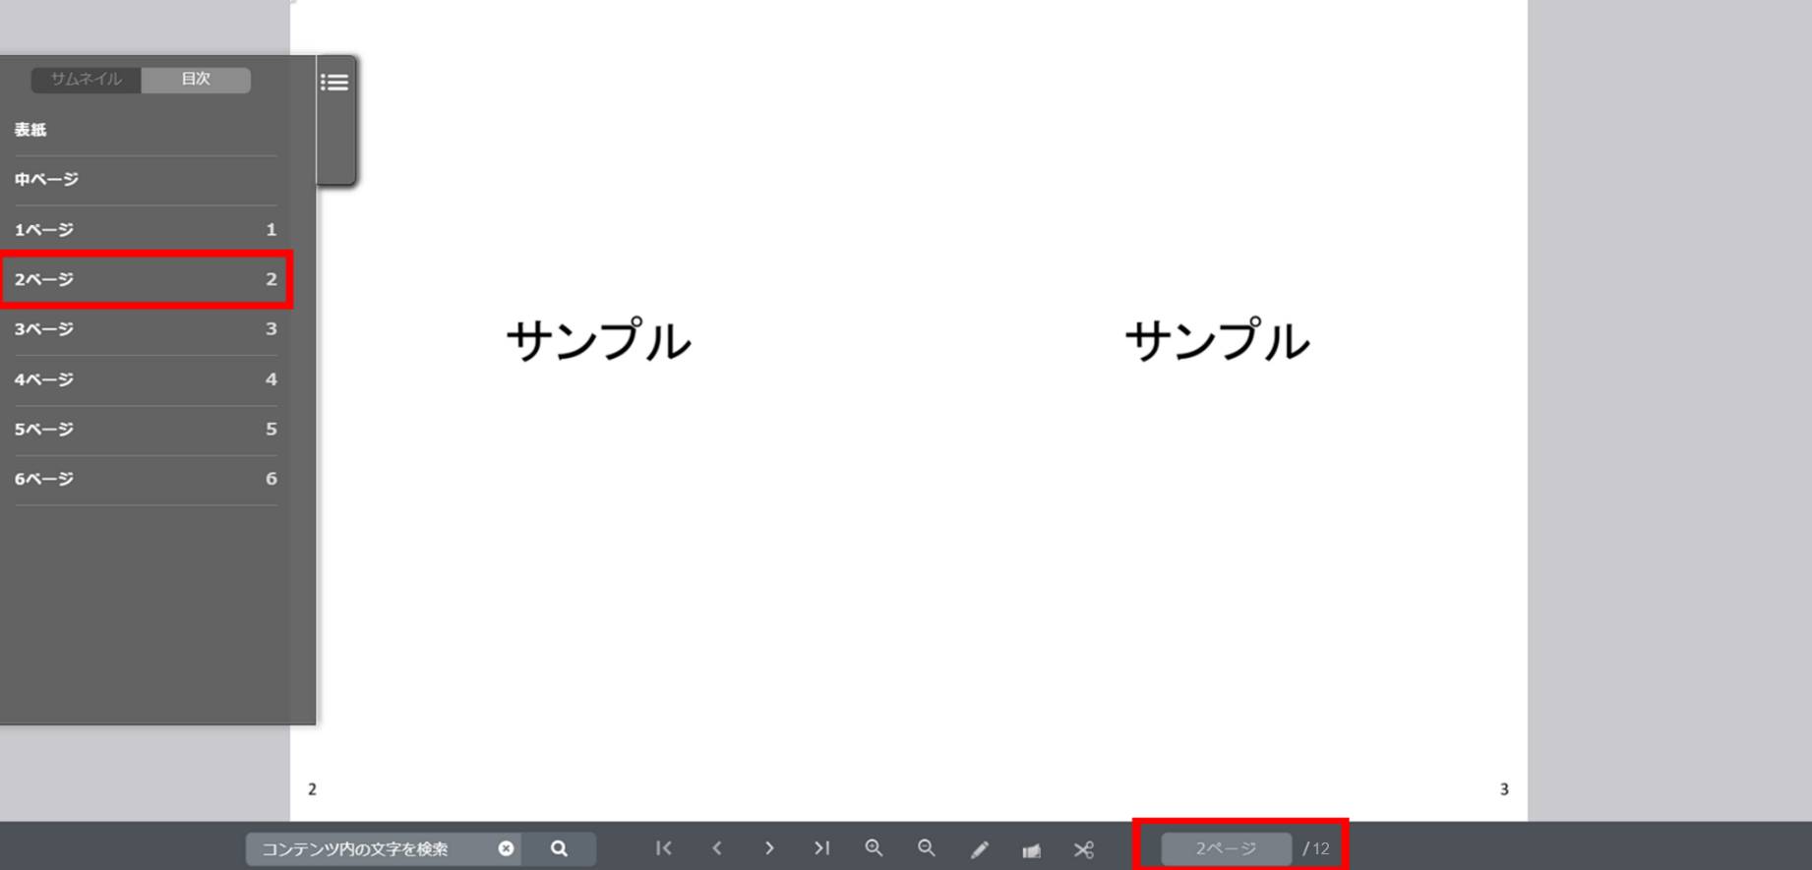Clear the search field text
The width and height of the screenshot is (1812, 870).
click(x=506, y=848)
